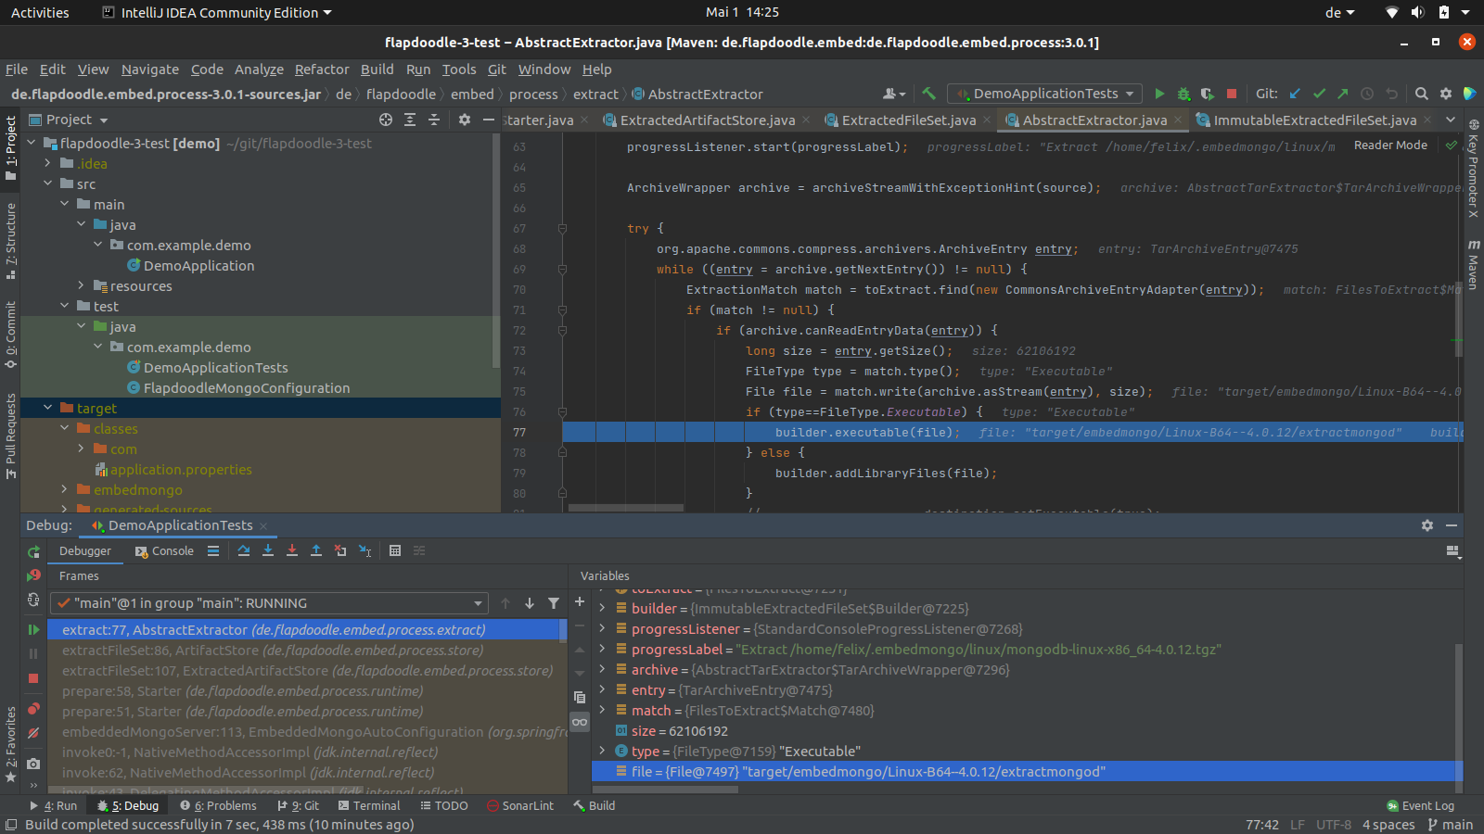Open the Maven side tool window
The height and width of the screenshot is (834, 1484).
(x=1473, y=265)
